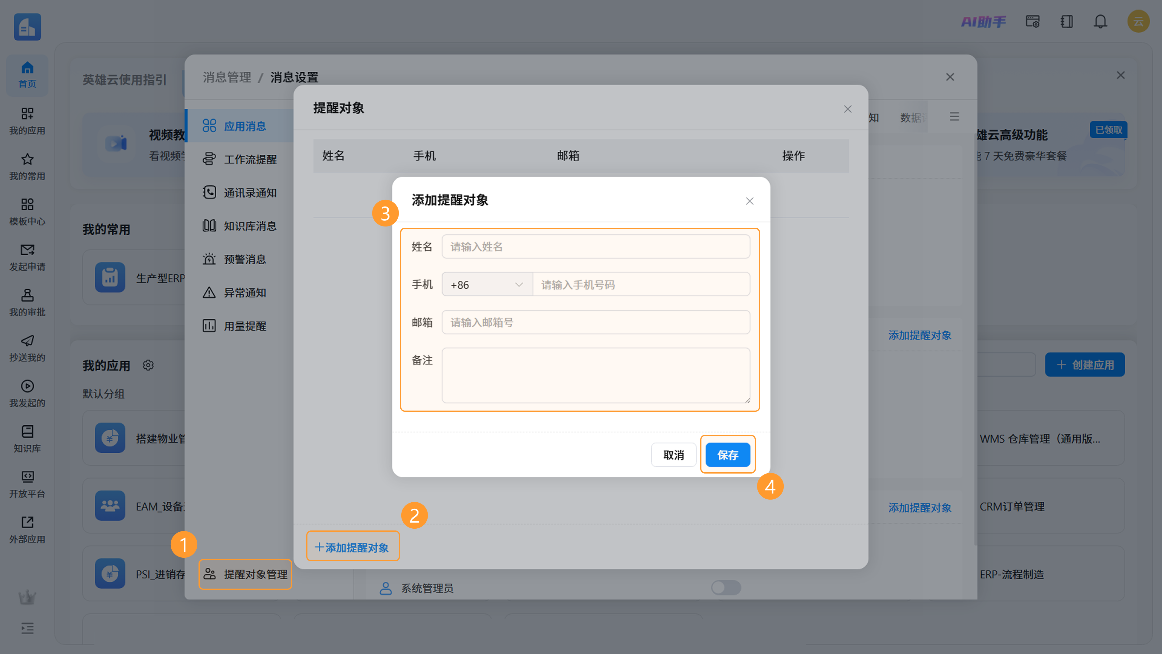
Task: Click the lower 添加提醒对象 link on right
Action: tap(920, 507)
